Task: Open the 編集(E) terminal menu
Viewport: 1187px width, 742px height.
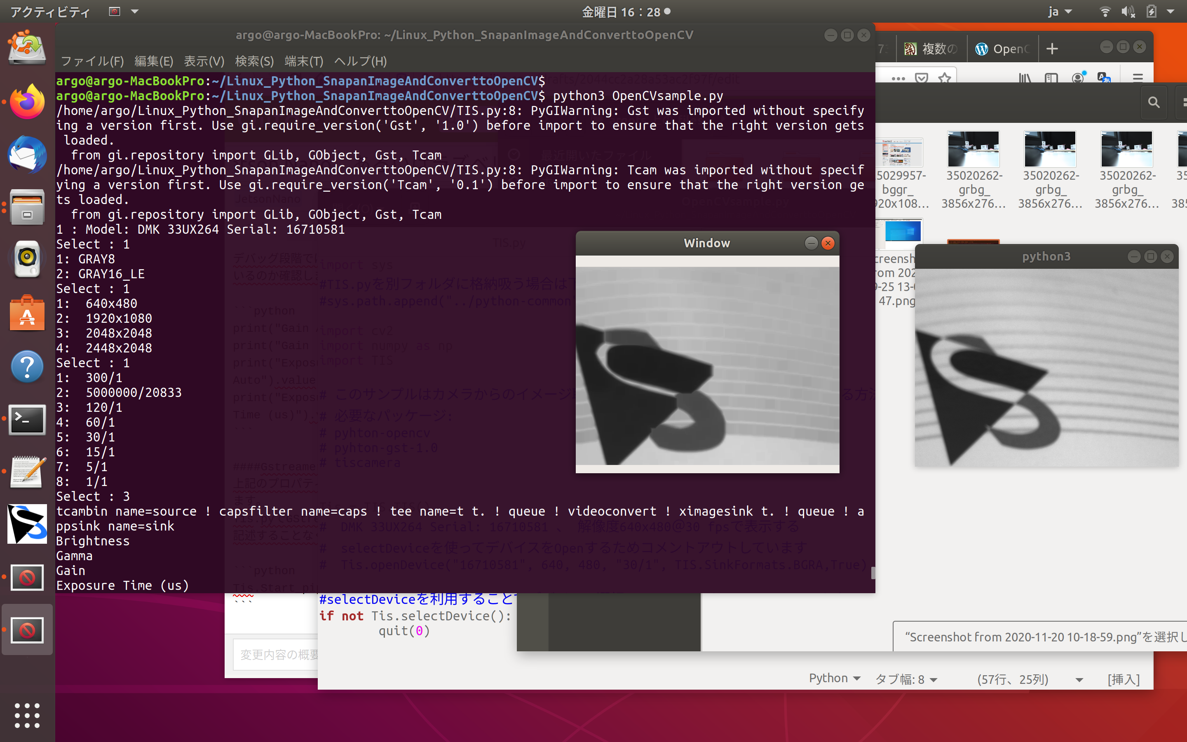Action: coord(153,61)
